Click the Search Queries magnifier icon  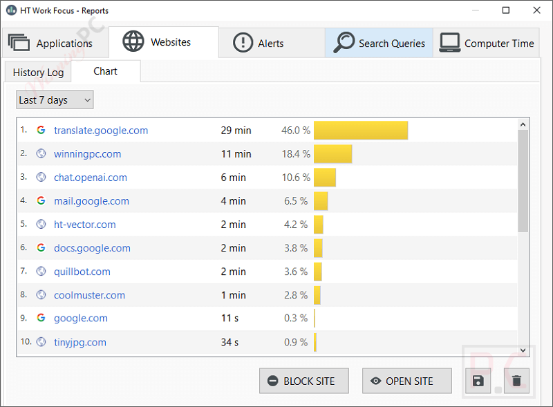pos(344,42)
